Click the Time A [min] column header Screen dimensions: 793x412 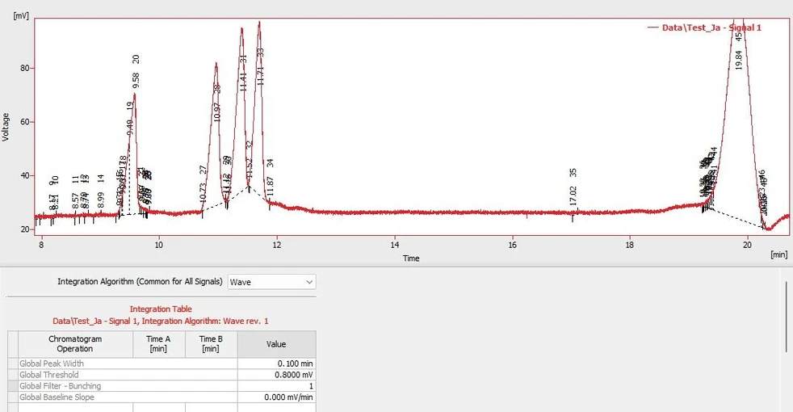[x=159, y=343]
